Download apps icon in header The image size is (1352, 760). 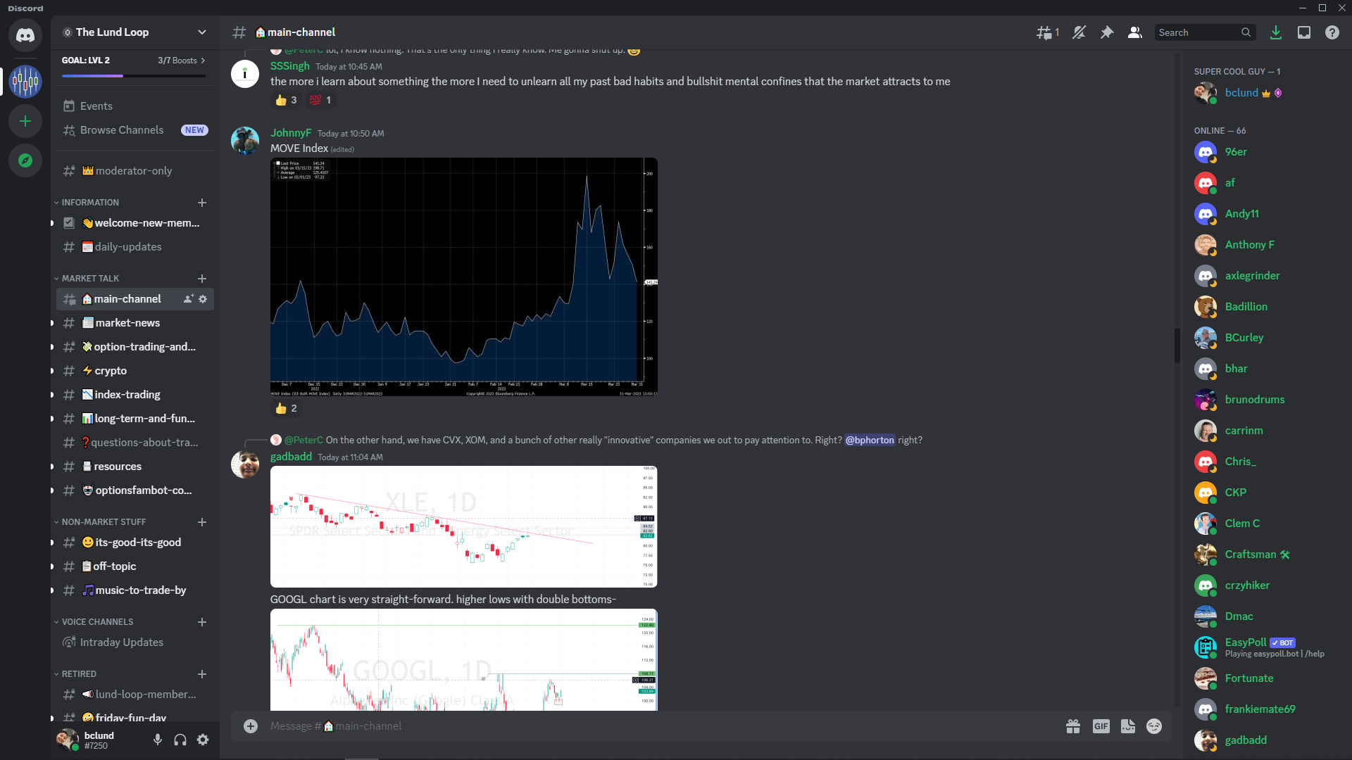(1276, 32)
